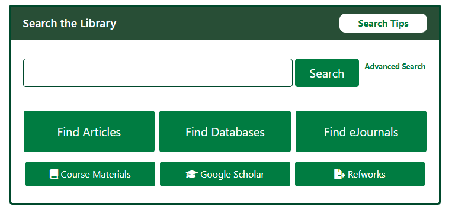Open the Search Tips button
The image size is (452, 219).
pos(383,23)
